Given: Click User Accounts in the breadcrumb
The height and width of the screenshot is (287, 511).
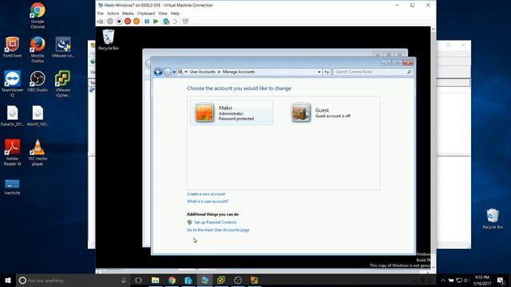Looking at the screenshot, I should (202, 72).
